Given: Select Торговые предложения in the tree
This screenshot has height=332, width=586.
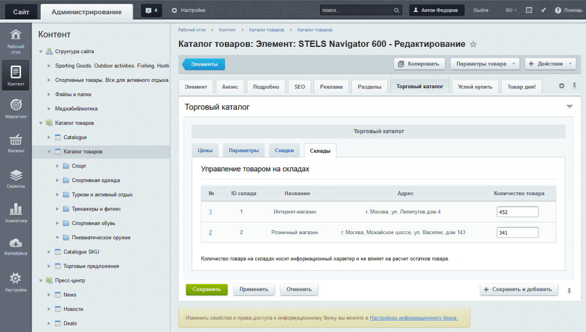Looking at the screenshot, I should (x=91, y=266).
